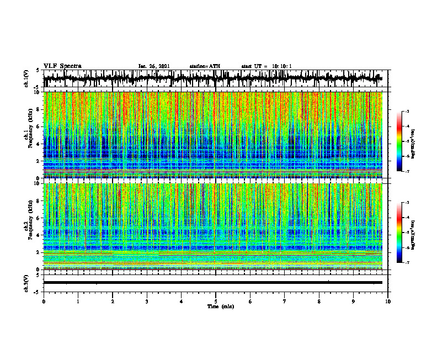Click the time axis tick label "9"

point(353,302)
